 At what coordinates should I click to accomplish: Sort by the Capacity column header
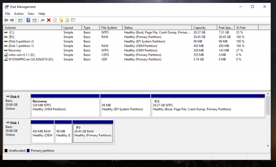[x=204, y=28]
